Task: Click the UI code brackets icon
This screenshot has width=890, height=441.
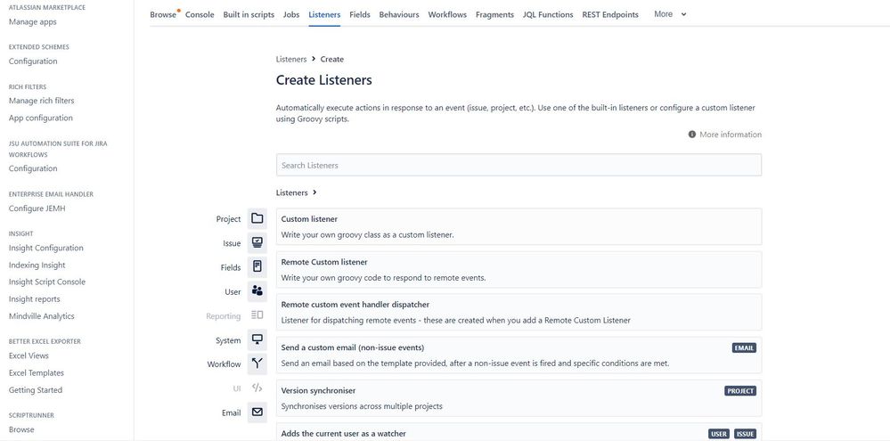Action: 257,388
